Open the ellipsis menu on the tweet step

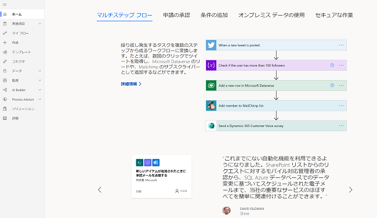click(x=341, y=45)
